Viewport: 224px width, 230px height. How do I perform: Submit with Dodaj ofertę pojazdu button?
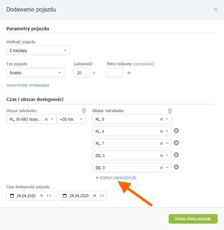pos(193,219)
